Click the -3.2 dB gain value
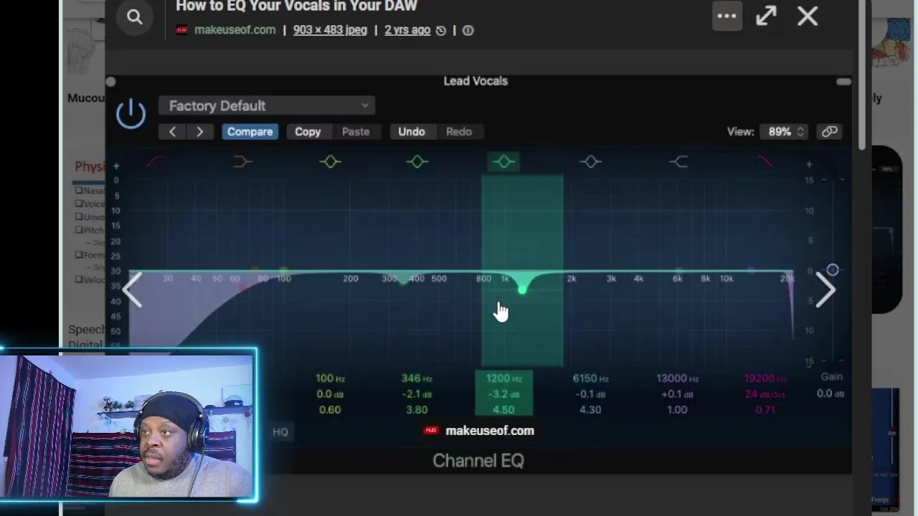This screenshot has width=918, height=516. [x=503, y=394]
